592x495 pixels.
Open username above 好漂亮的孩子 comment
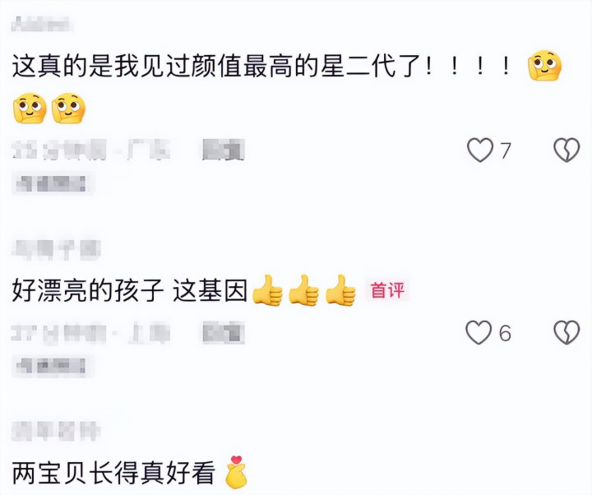click(x=57, y=250)
